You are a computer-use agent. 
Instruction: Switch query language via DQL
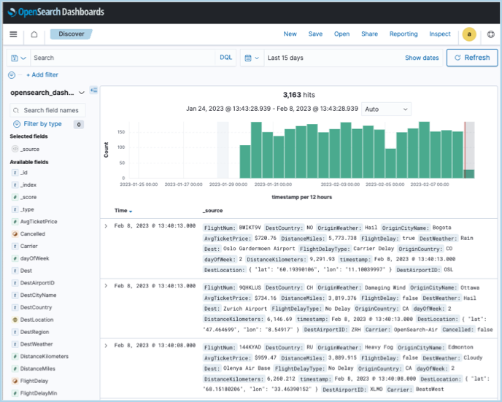tap(225, 58)
